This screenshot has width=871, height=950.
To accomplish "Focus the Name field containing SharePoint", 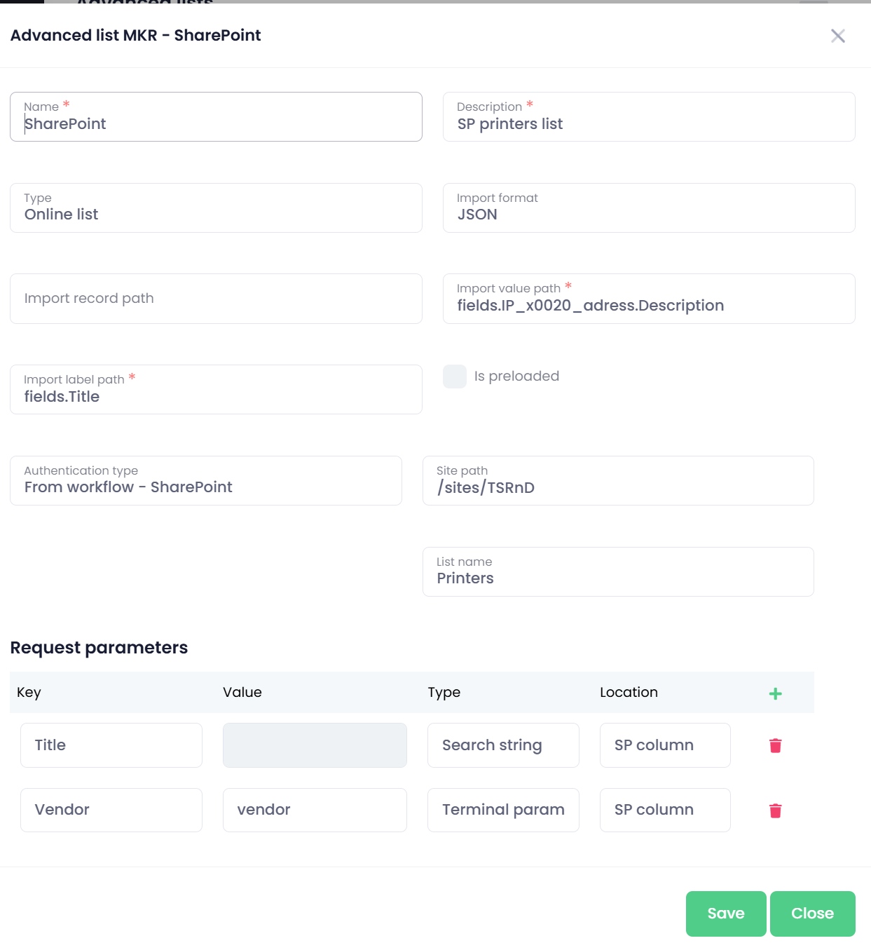I will [x=216, y=124].
